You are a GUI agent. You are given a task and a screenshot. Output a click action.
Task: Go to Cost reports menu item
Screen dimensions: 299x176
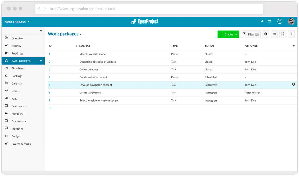[x=19, y=106]
